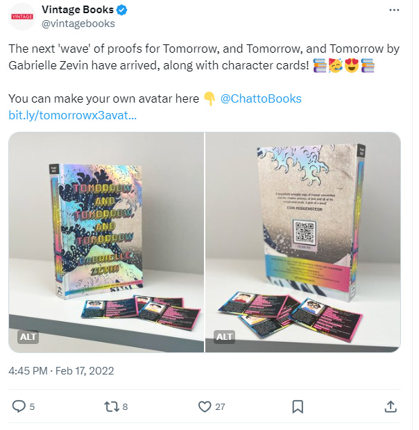
Task: Open the three-dot more options menu
Action: pos(394,10)
